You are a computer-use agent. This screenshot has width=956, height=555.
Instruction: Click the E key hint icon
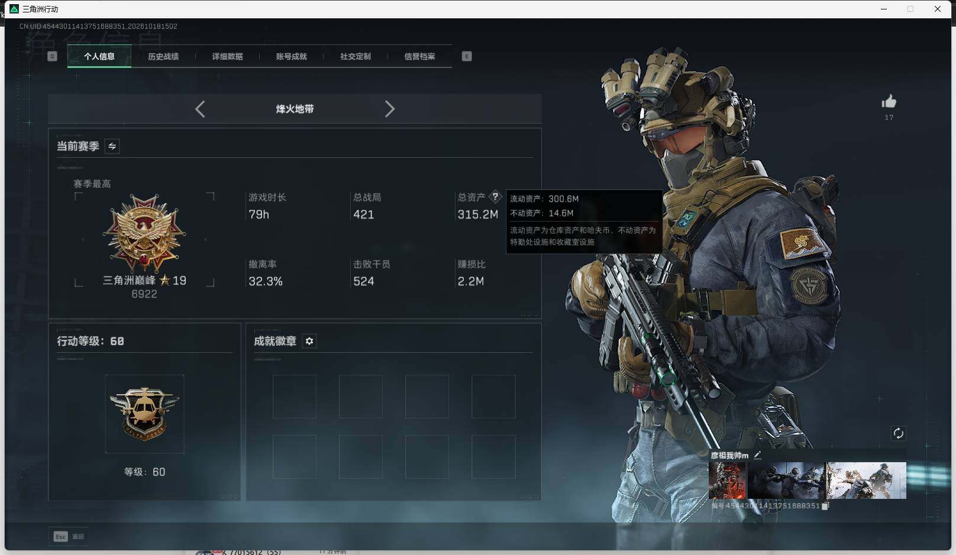point(467,56)
